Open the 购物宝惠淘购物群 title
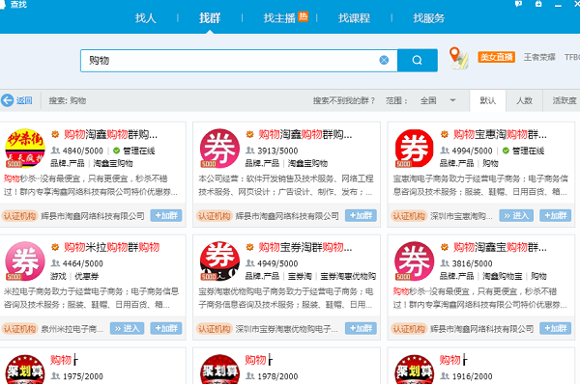580x384 pixels. tap(500, 134)
